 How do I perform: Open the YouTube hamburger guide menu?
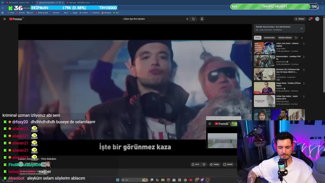[x=4, y=19]
